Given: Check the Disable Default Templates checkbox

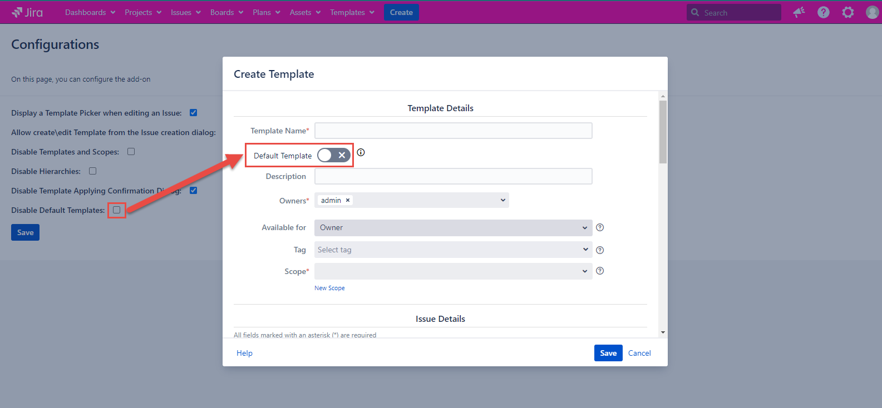Looking at the screenshot, I should pyautogui.click(x=117, y=210).
